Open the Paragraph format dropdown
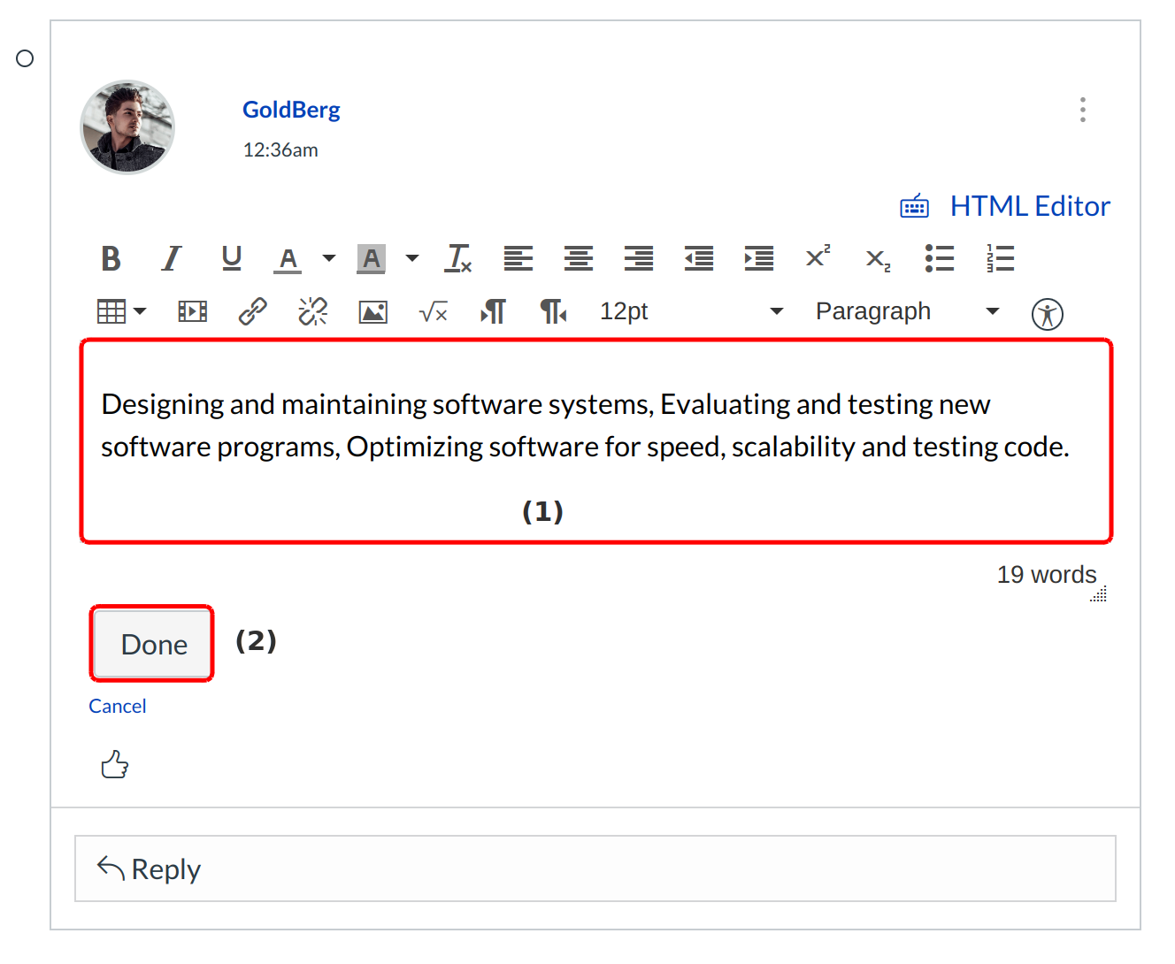The image size is (1175, 964). click(907, 311)
